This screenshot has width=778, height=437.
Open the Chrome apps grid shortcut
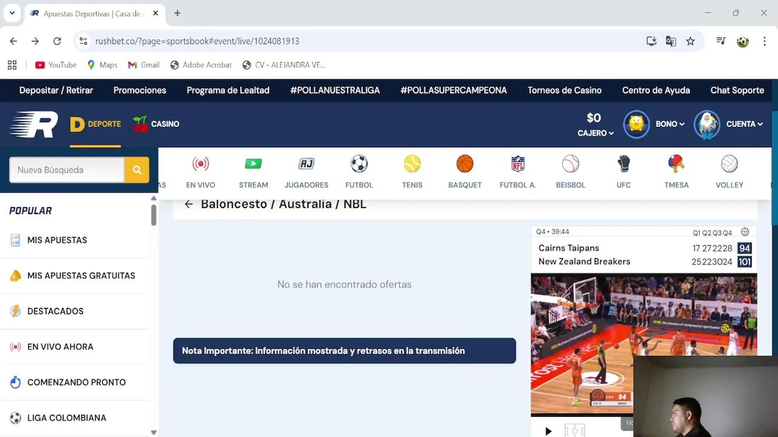pyautogui.click(x=12, y=65)
